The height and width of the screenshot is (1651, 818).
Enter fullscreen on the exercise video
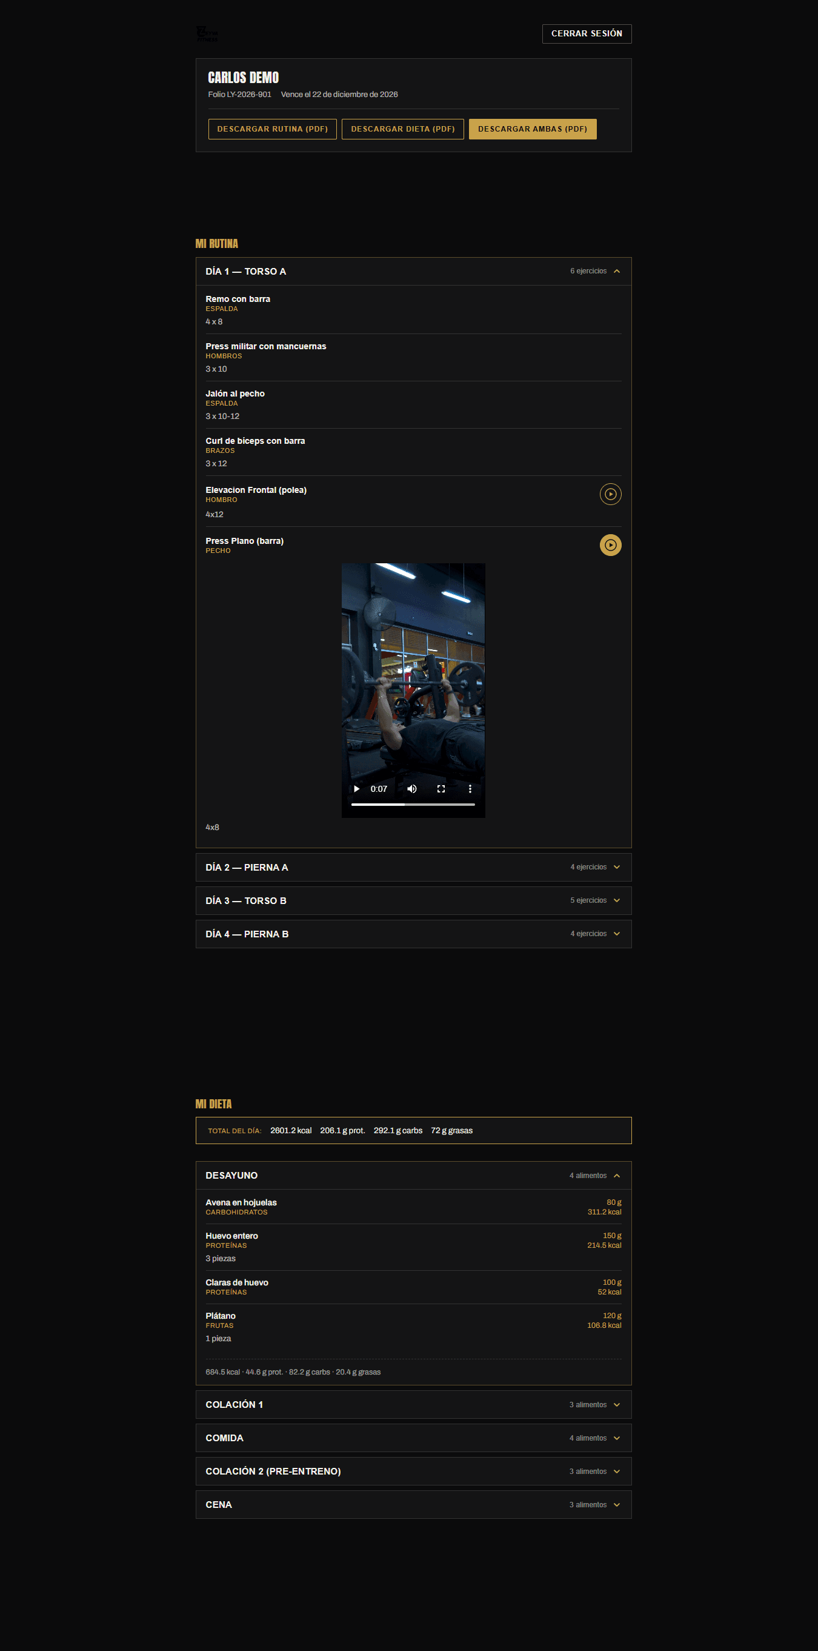[441, 789]
